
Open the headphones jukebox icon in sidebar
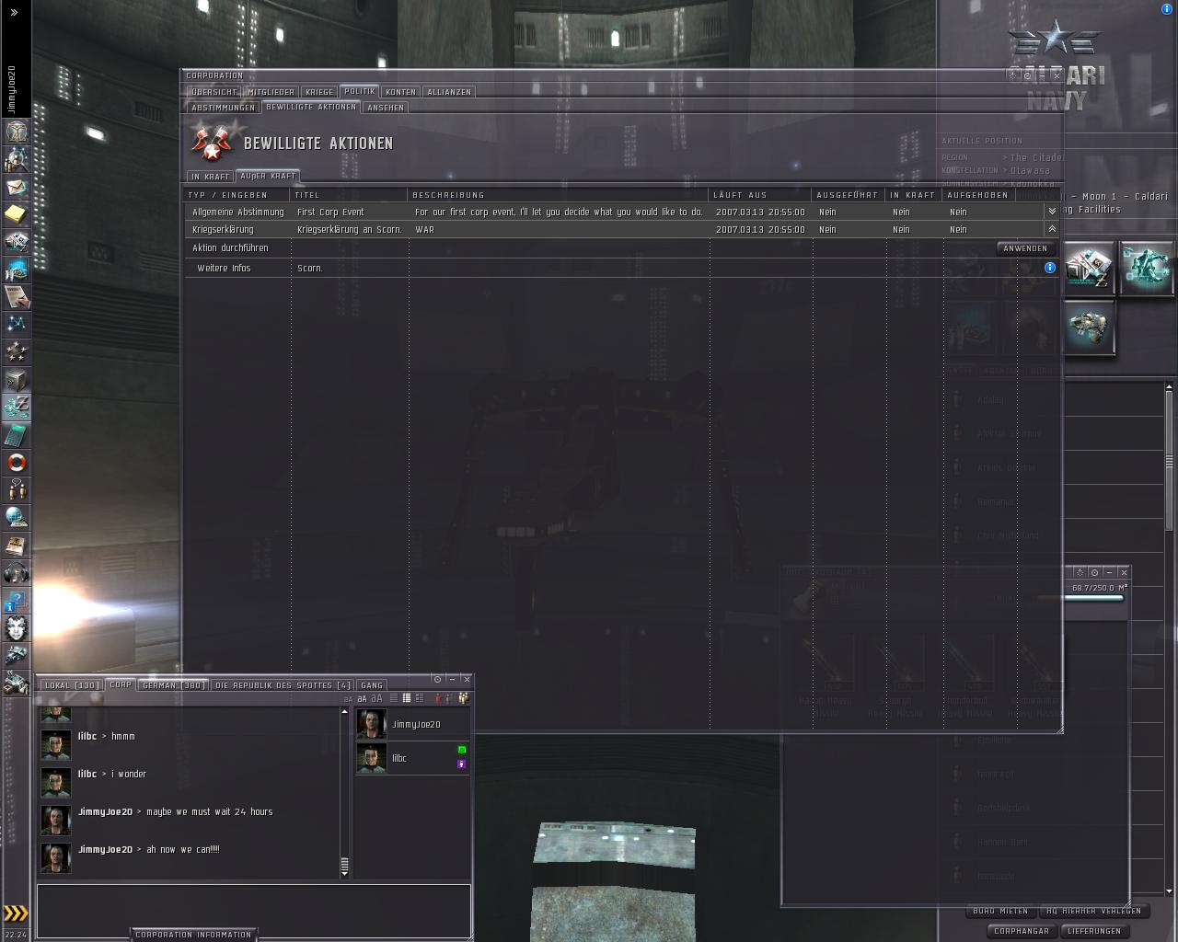pyautogui.click(x=17, y=572)
